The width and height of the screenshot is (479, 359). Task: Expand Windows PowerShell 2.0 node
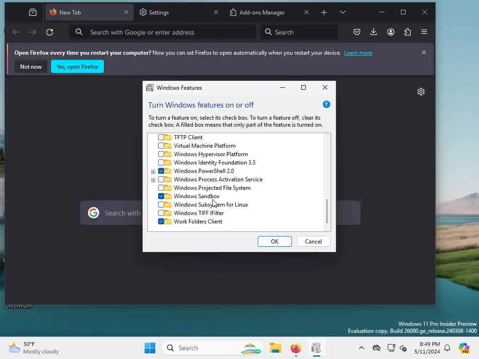(x=153, y=172)
